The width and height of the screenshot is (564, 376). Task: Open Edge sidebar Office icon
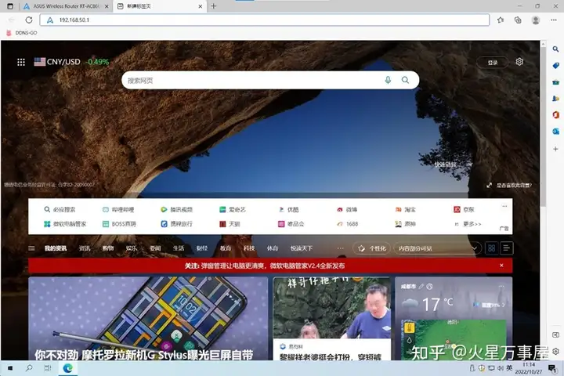click(555, 115)
